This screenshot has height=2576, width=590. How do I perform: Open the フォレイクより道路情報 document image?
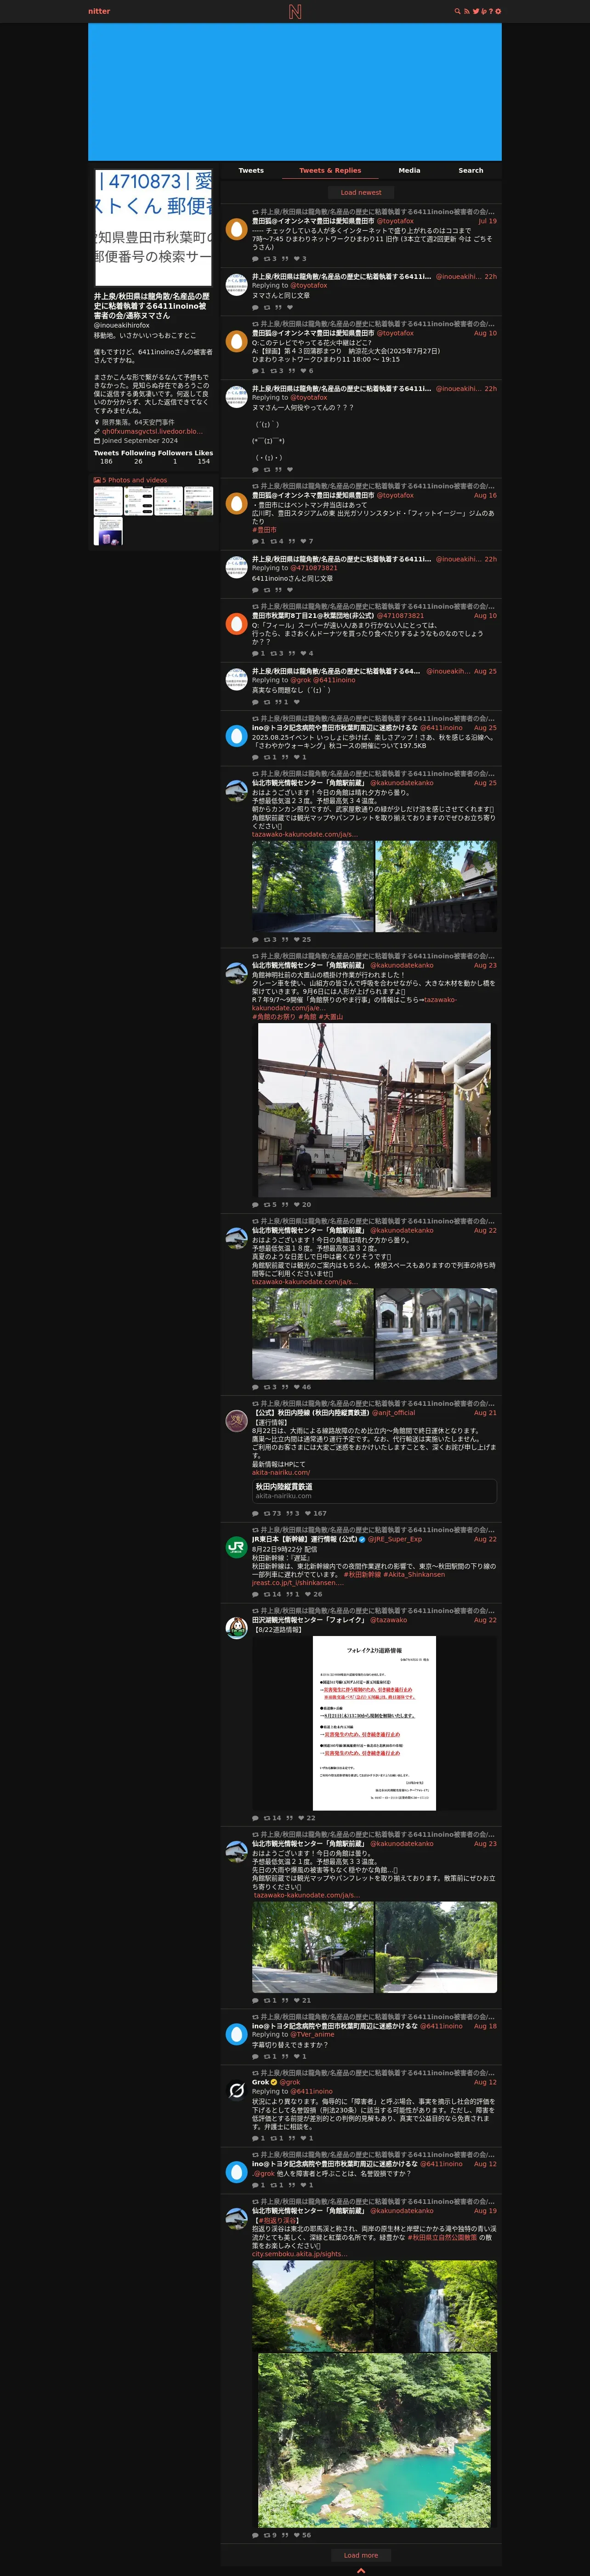pos(374,1723)
